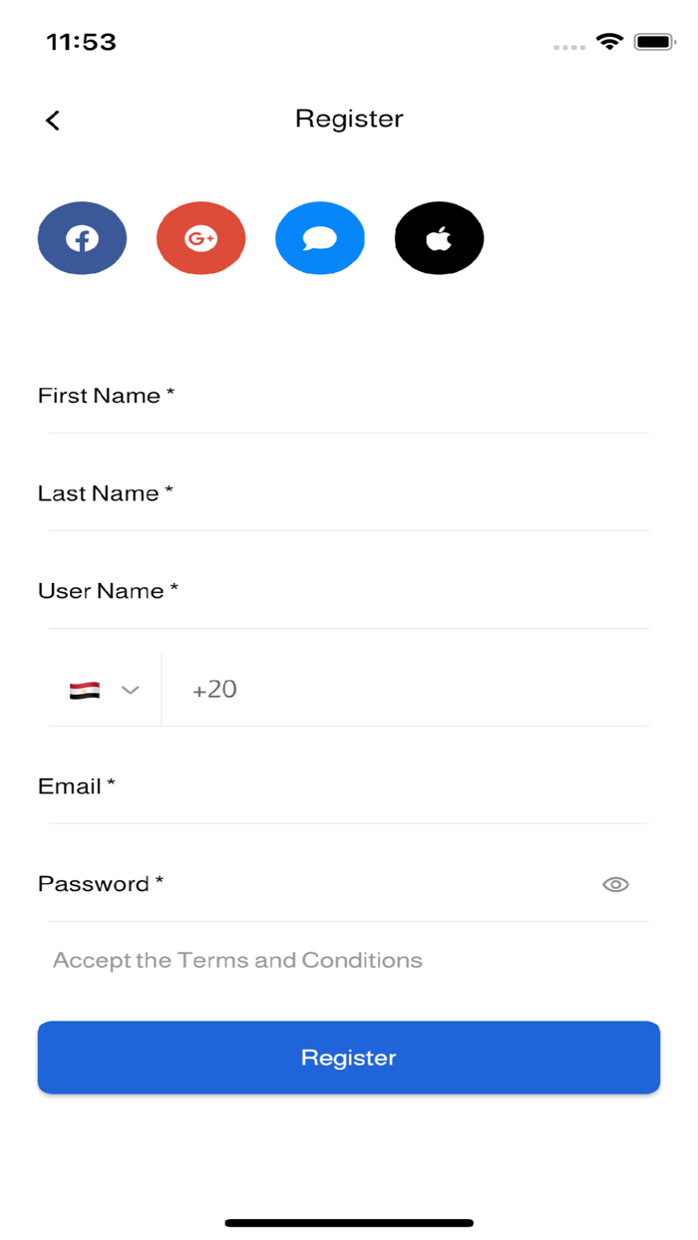Screen dimensions: 698x1240
Task: Select the Email input field
Action: point(349,787)
